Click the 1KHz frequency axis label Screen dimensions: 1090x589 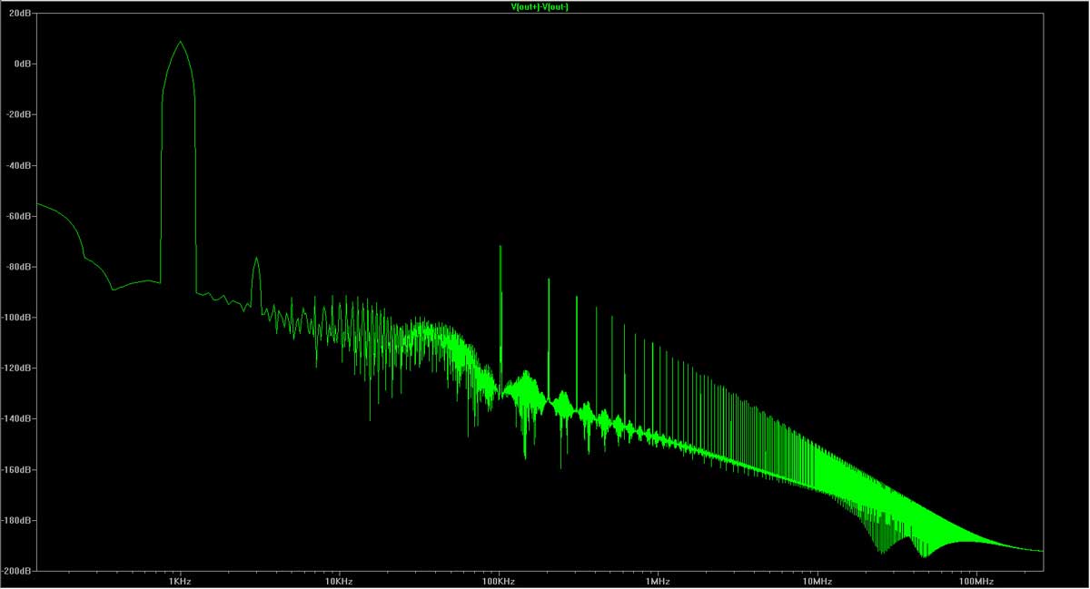[179, 580]
